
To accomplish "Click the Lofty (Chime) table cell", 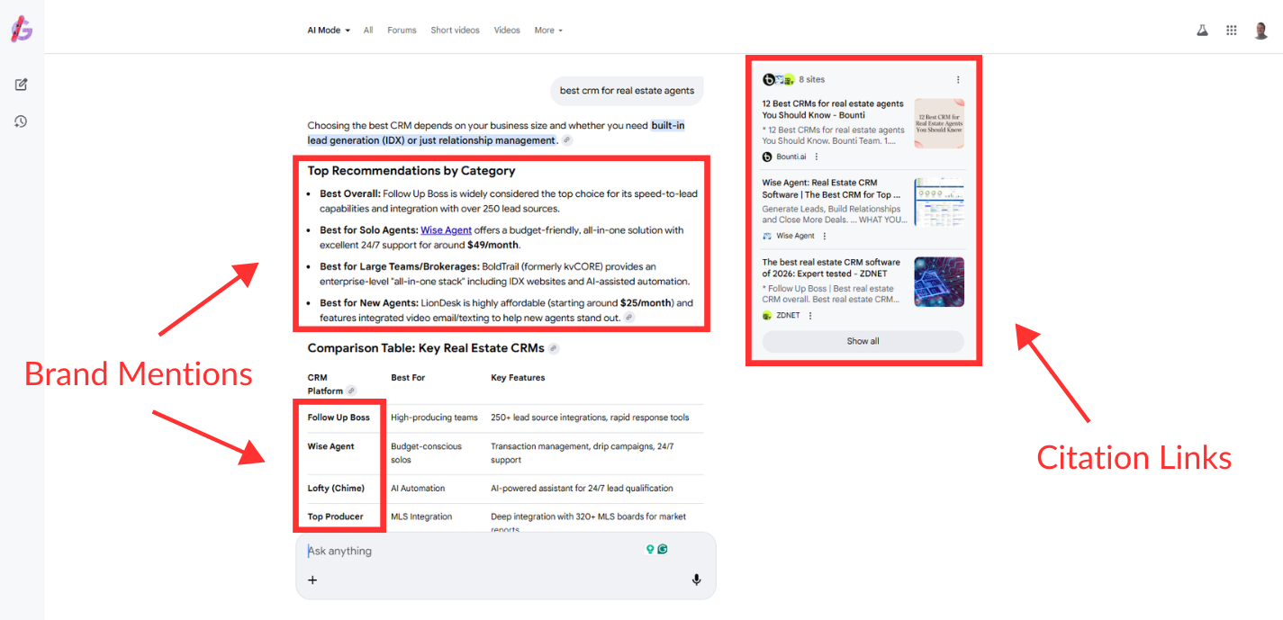I will coord(336,489).
